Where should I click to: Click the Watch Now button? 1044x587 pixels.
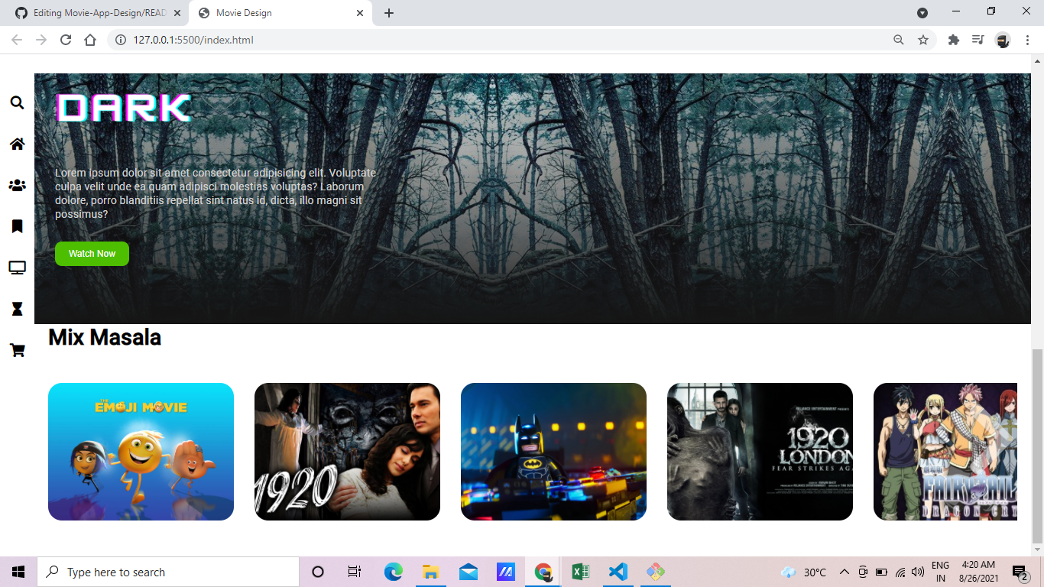pyautogui.click(x=92, y=253)
